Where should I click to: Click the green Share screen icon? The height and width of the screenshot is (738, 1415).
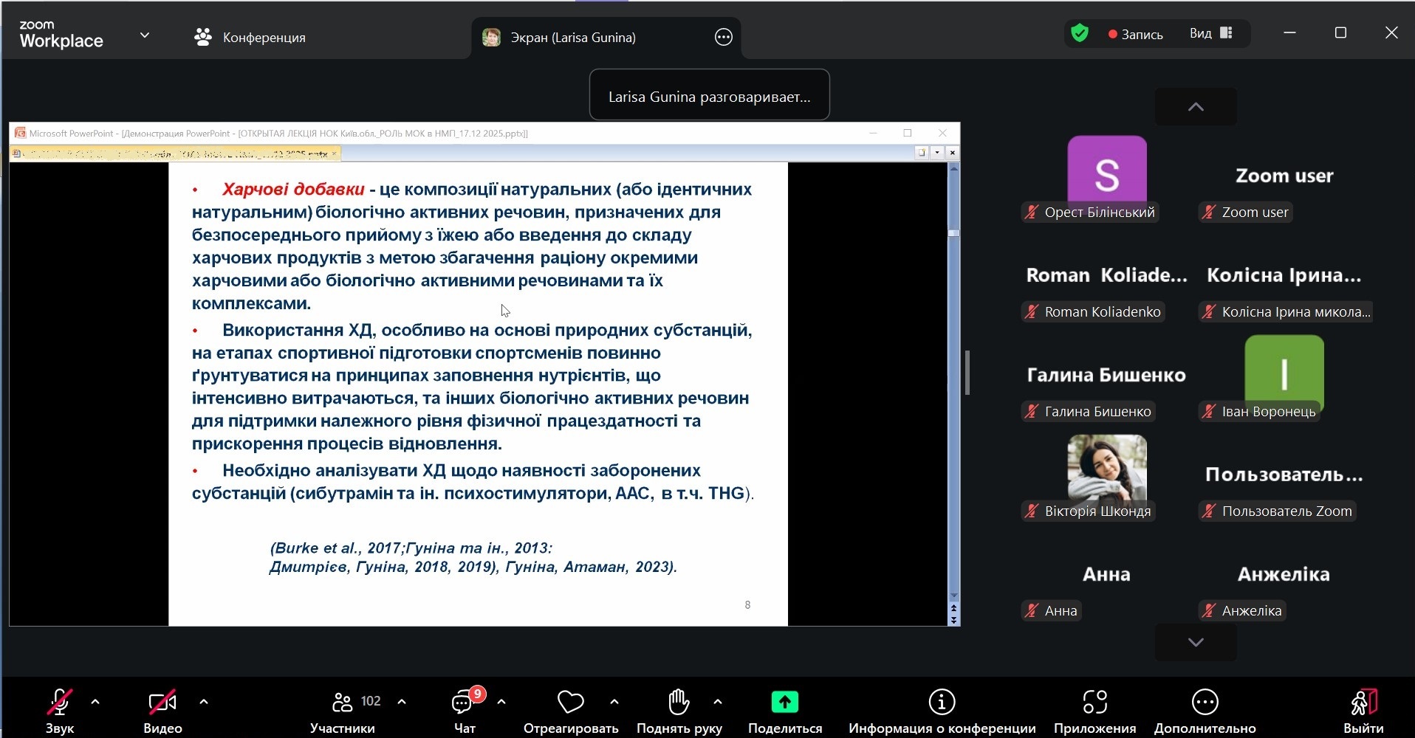(x=784, y=703)
